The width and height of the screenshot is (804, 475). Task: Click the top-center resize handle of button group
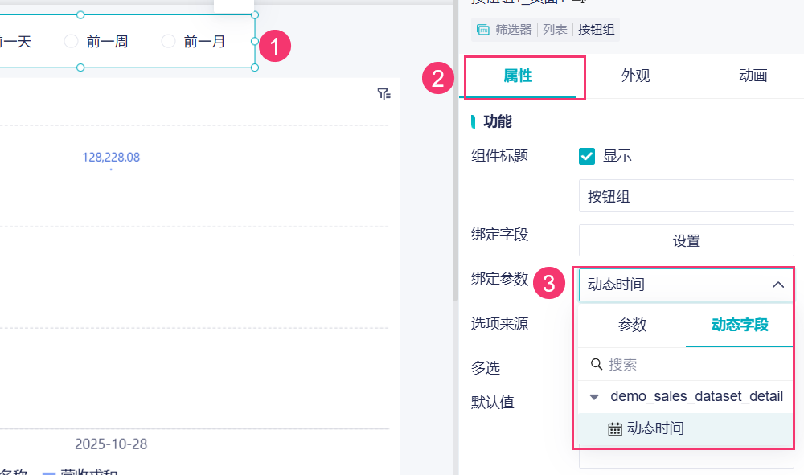click(x=80, y=15)
